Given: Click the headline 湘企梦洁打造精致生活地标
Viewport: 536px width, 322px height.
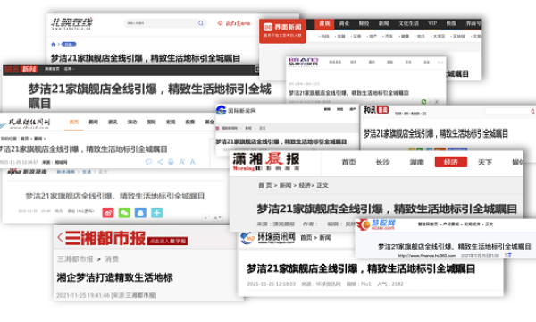Looking at the screenshot, I should click(114, 277).
